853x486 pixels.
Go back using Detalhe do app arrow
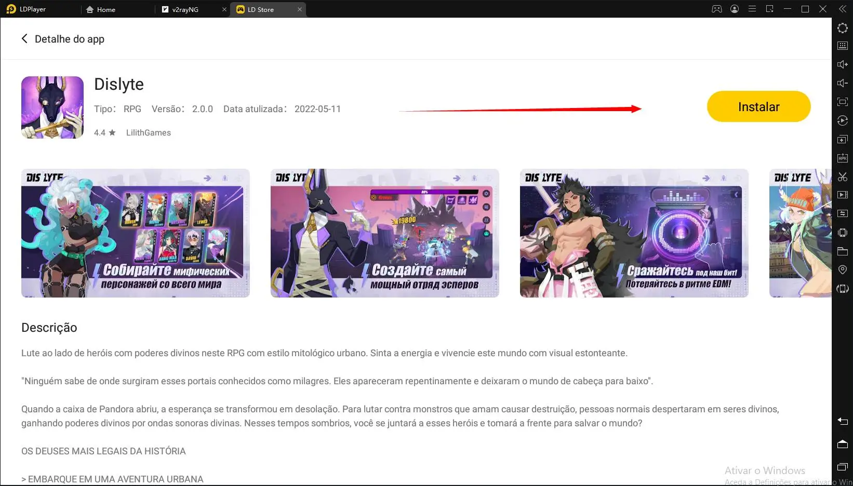(x=24, y=39)
